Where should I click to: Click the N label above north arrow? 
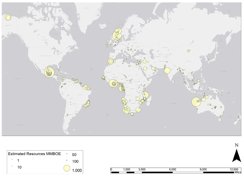(x=236, y=145)
